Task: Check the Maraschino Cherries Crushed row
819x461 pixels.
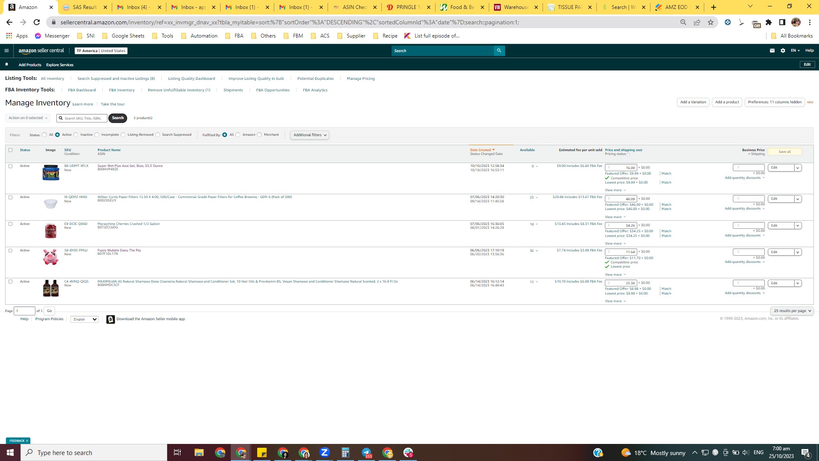Action: click(11, 224)
